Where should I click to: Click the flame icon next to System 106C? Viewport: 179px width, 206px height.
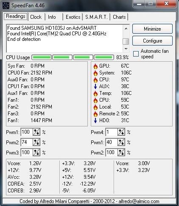(x=95, y=73)
